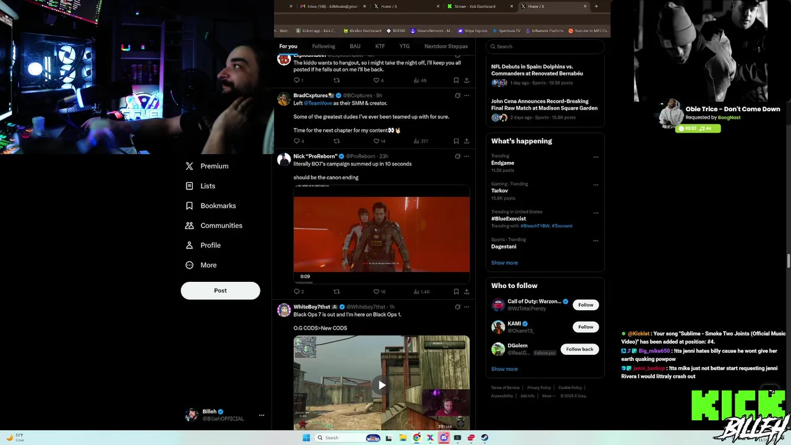
Task: Open options for #BlueExorcist trend
Action: coord(596,213)
